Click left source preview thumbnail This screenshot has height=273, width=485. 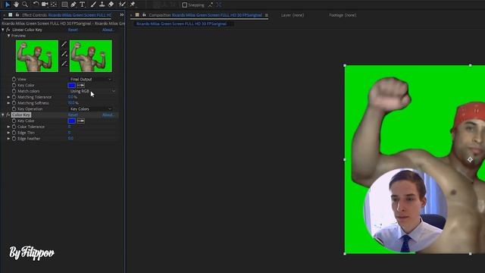coord(37,56)
